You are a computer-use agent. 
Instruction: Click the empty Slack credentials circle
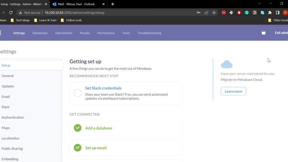click(x=77, y=93)
